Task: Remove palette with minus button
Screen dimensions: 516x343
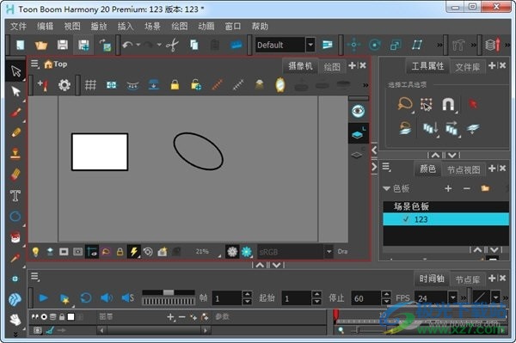Action: (x=467, y=188)
